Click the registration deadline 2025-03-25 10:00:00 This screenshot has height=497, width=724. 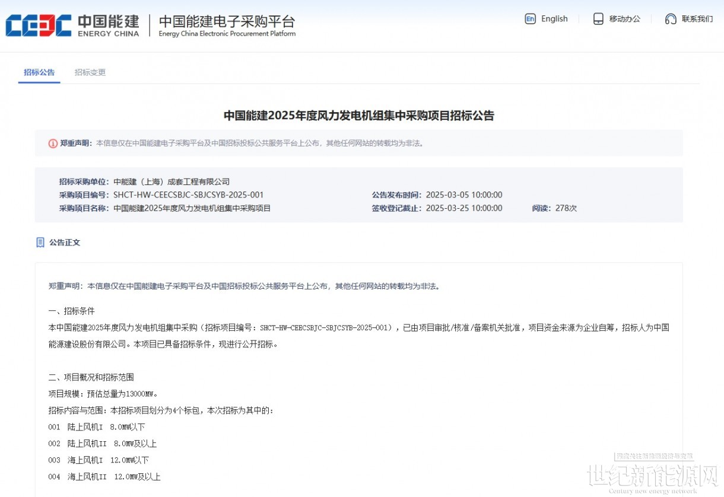pos(464,208)
